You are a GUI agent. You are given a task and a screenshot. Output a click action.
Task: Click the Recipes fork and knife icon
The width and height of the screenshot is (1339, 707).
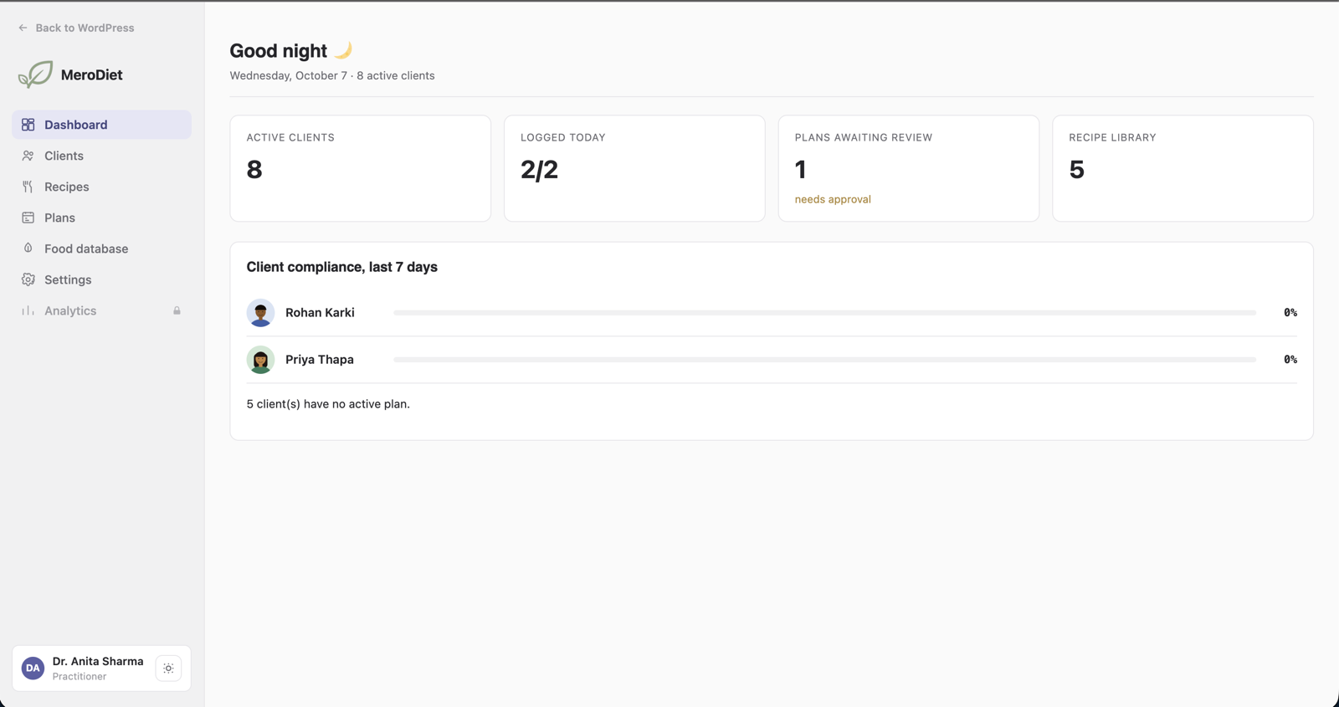coord(28,187)
